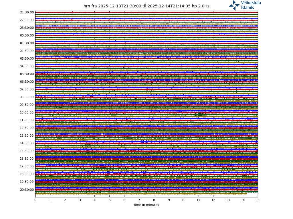Image resolution: width=293 pixels, height=219 pixels.
Task: Click the 04:30:00 time label
Action: 27,66
